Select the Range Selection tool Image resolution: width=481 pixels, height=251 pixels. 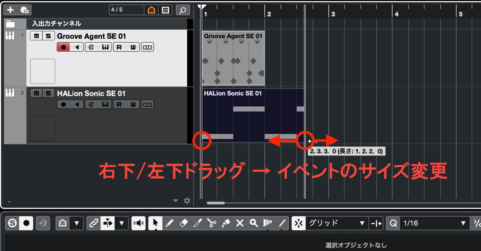tap(198, 223)
